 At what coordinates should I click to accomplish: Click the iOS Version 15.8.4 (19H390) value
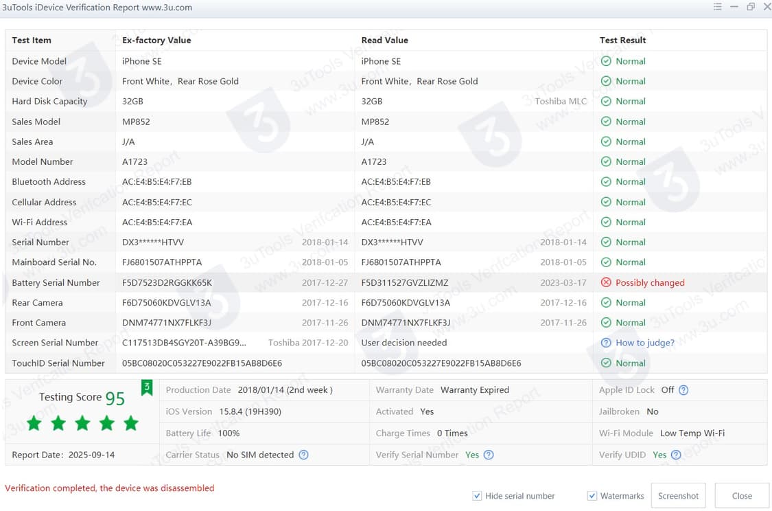coord(250,411)
